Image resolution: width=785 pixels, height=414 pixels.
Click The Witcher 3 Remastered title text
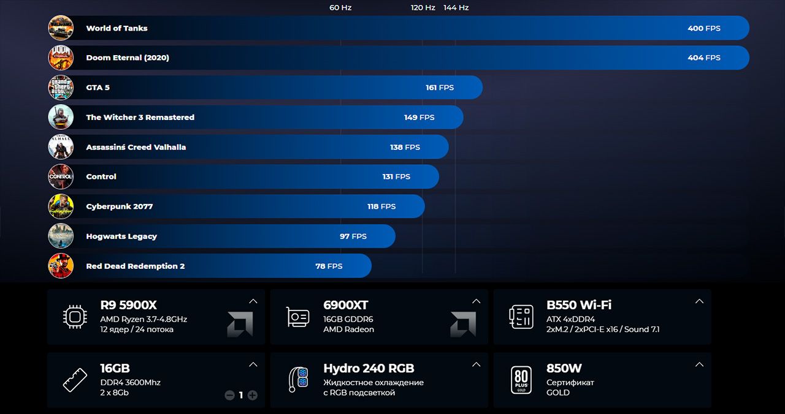(x=140, y=117)
